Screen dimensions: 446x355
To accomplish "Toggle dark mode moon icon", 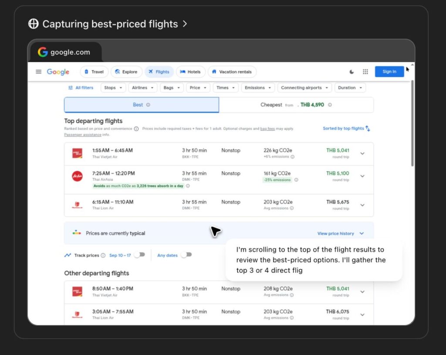I will (x=351, y=72).
